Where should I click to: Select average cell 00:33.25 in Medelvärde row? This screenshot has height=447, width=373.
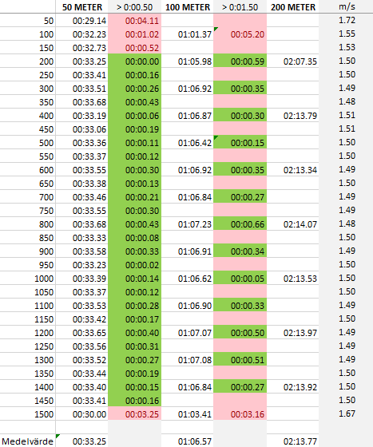tap(81, 441)
